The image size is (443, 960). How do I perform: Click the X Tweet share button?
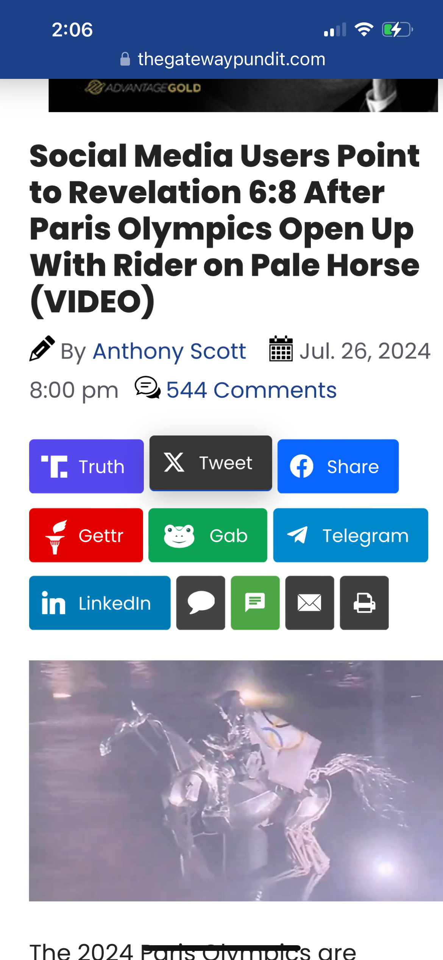211,463
